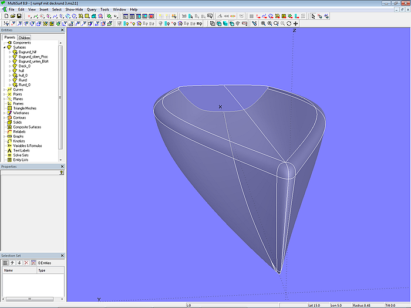Close the Entities panel
Screen dimensions: 411x308
[62, 30]
